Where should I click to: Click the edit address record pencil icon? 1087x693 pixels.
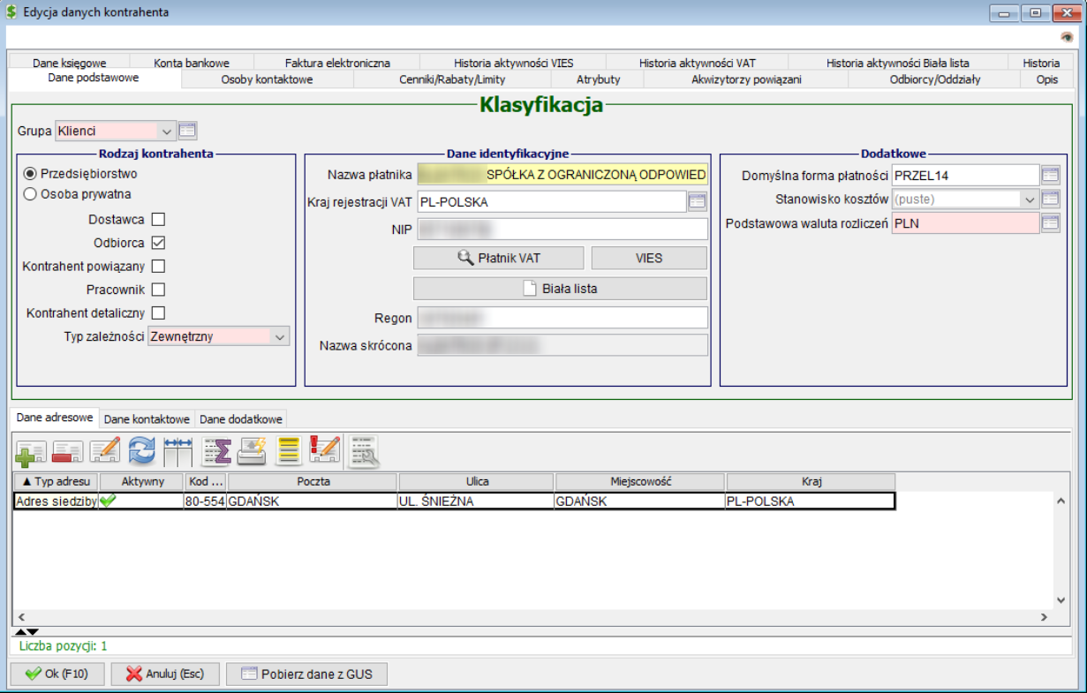104,450
